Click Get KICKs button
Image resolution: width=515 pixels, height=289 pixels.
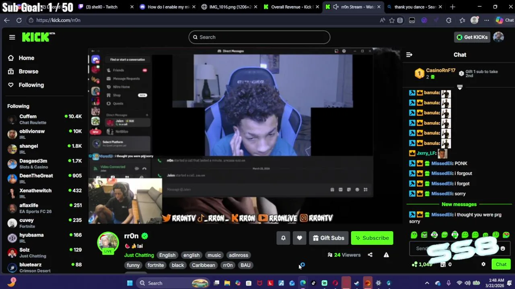(x=472, y=37)
